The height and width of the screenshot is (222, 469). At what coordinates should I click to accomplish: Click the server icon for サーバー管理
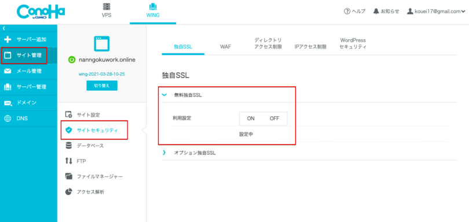pos(8,87)
